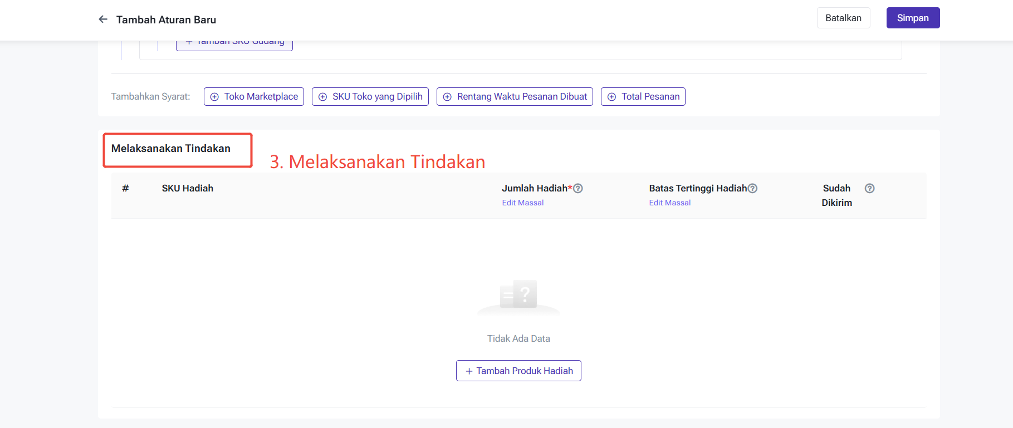Click help icon beside Batas Tertinggi Hadiah
This screenshot has width=1013, height=428.
752,189
